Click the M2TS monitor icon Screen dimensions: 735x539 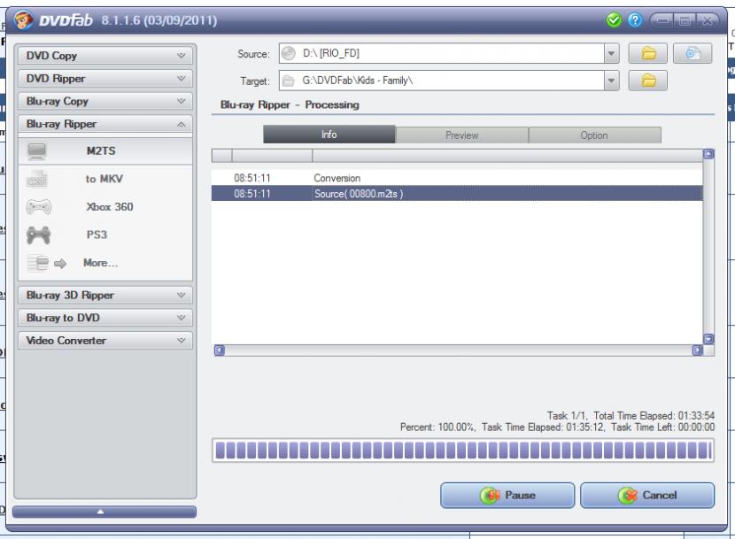click(x=37, y=151)
